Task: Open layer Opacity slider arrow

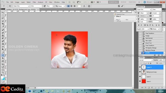Action: 164,60
